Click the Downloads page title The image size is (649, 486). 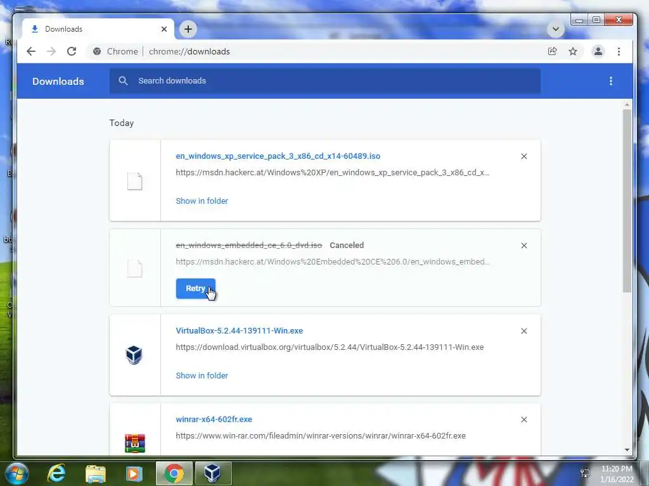58,82
